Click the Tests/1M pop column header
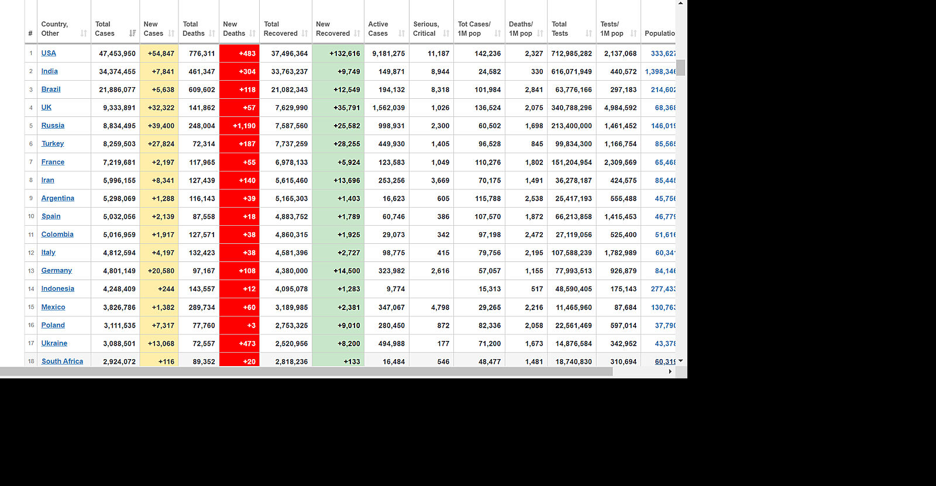 (x=612, y=29)
